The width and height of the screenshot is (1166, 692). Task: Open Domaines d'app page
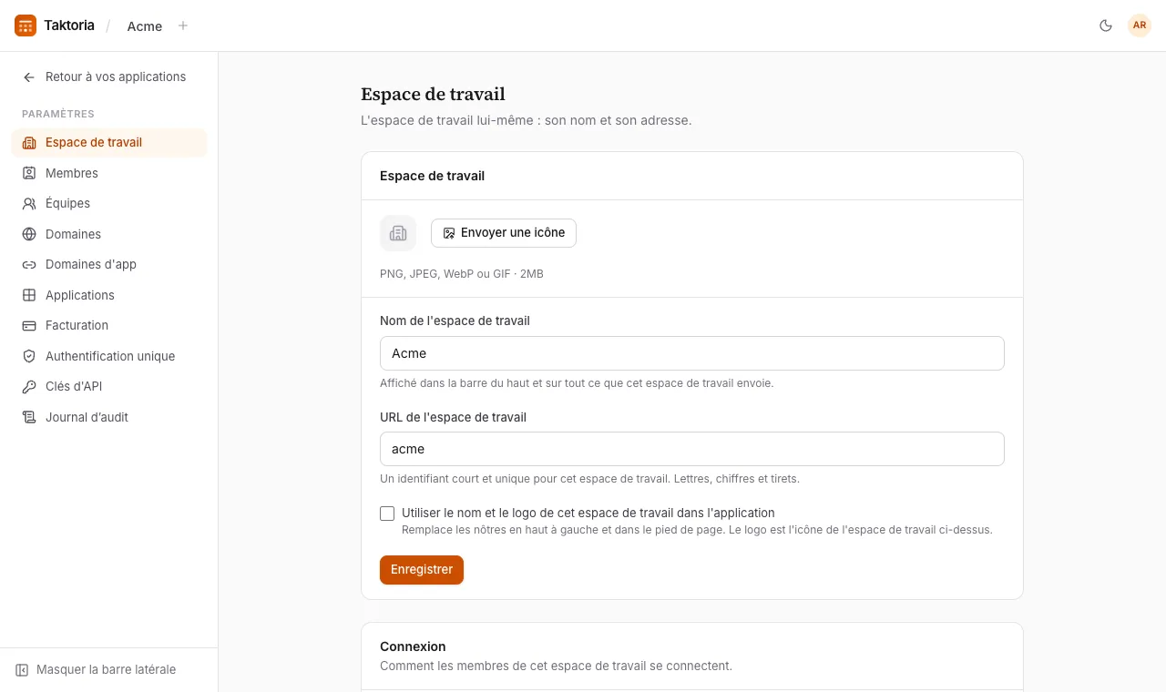109,265
